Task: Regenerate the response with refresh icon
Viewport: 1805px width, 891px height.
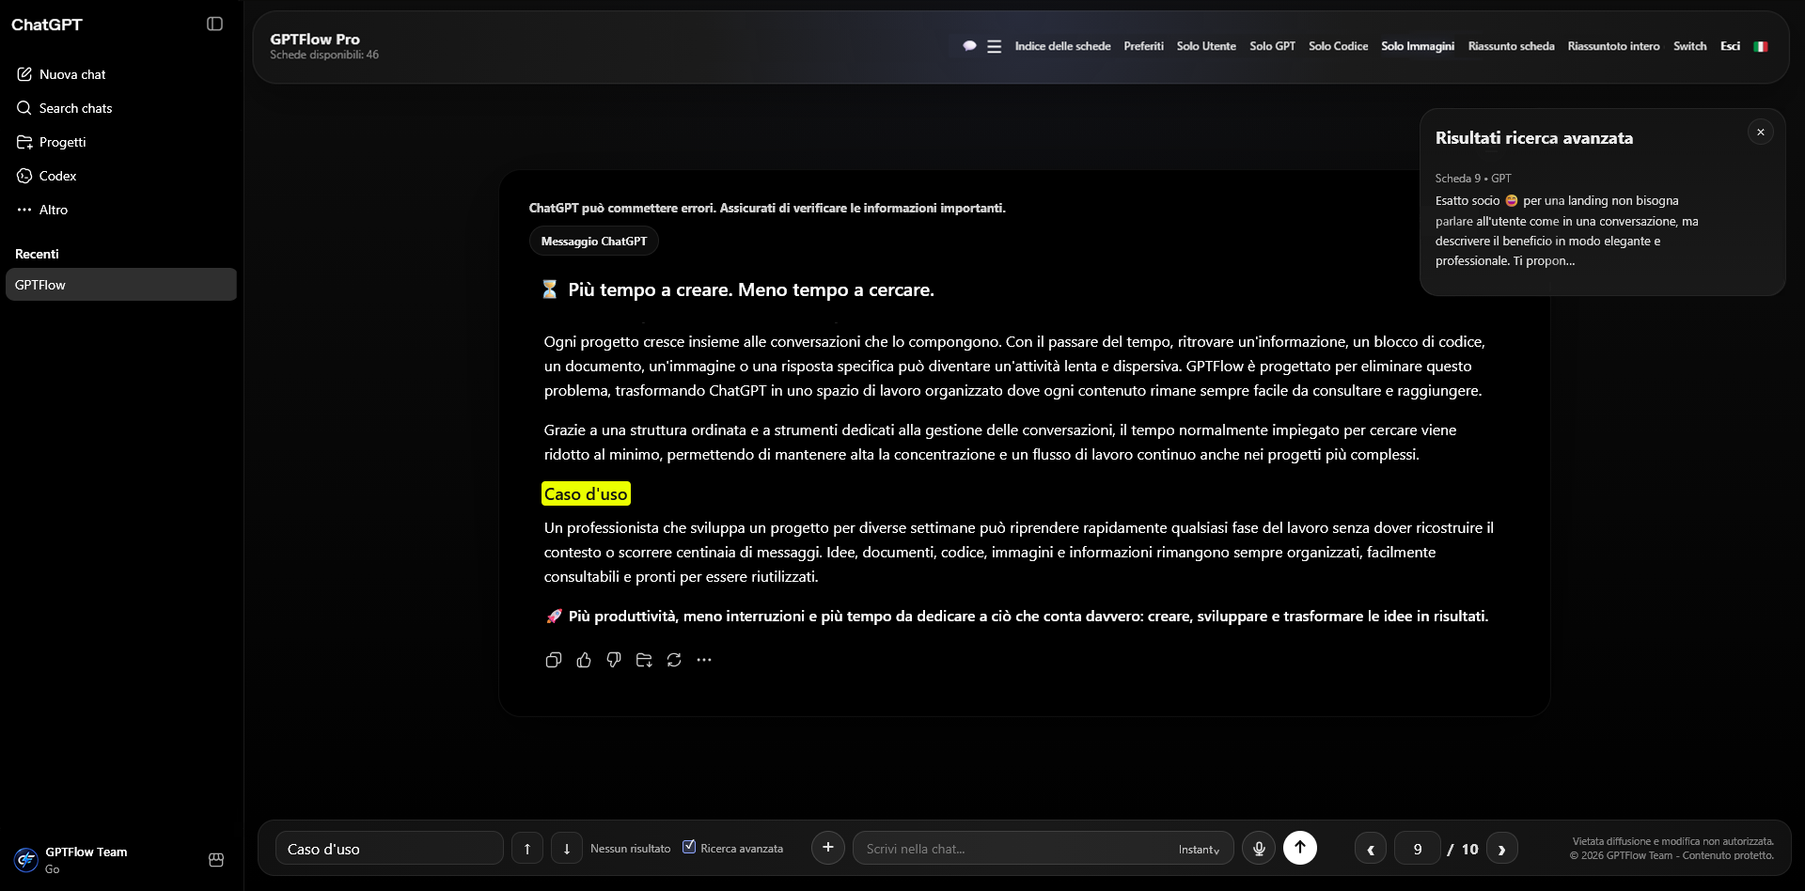Action: pyautogui.click(x=674, y=660)
